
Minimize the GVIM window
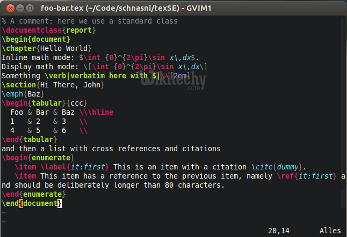pyautogui.click(x=18, y=8)
